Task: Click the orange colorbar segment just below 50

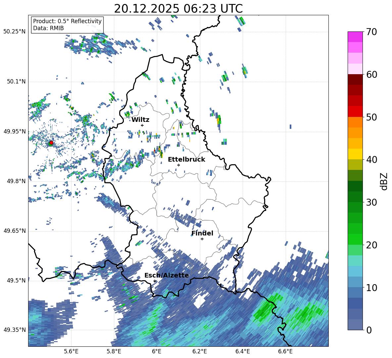Action: [355, 122]
